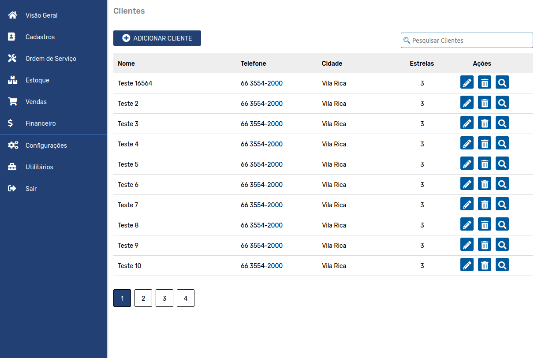
Task: Click the wrench icon for Ordem de Serviço
Action: click(13, 59)
